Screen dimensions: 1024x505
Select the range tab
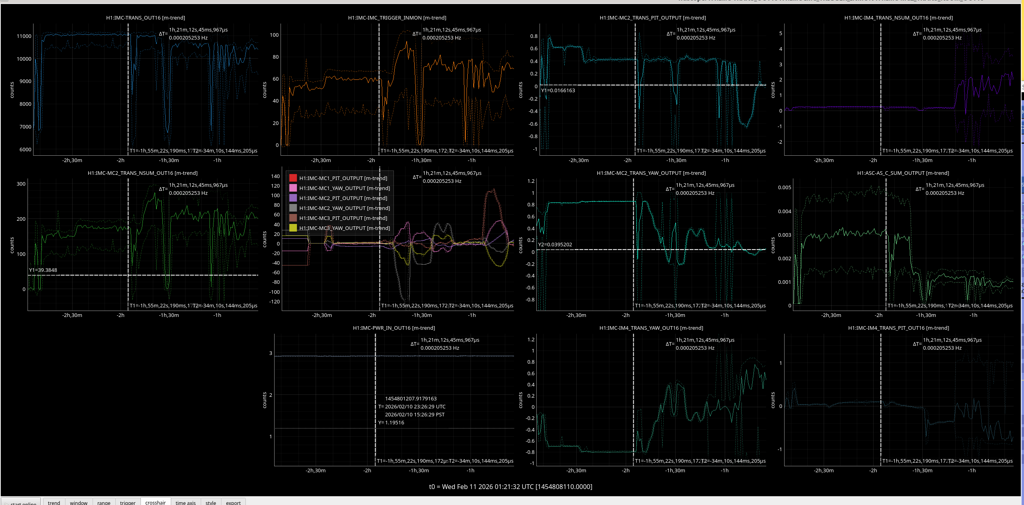[104, 502]
